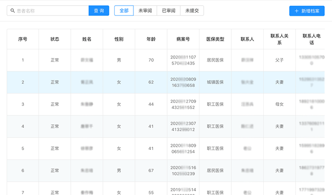Click the 正常 status in row 1
The width and height of the screenshot is (332, 195).
click(55, 60)
